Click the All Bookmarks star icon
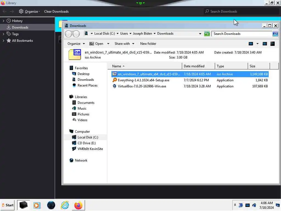 point(9,40)
